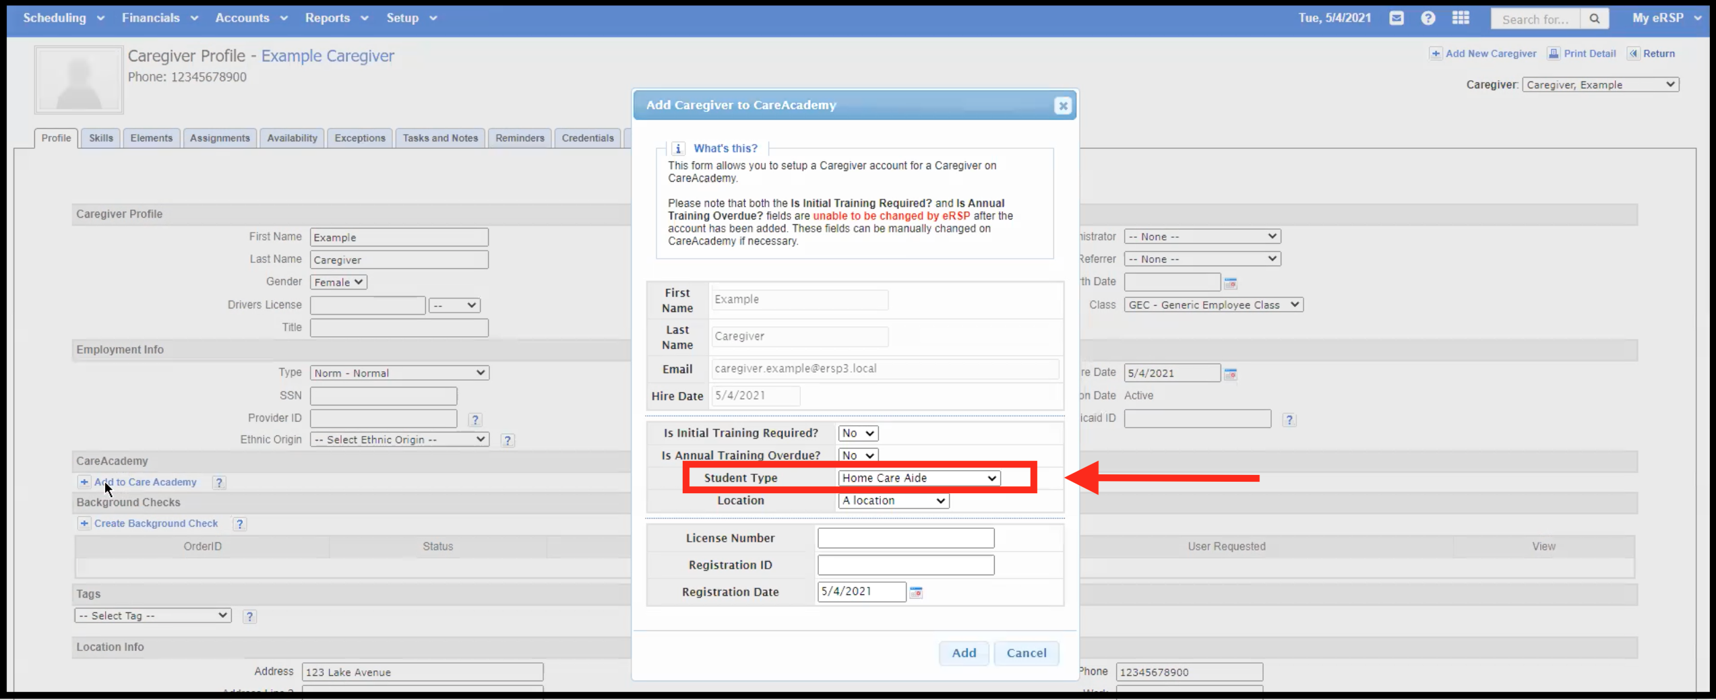Switch to the Assignments tab

tap(220, 138)
